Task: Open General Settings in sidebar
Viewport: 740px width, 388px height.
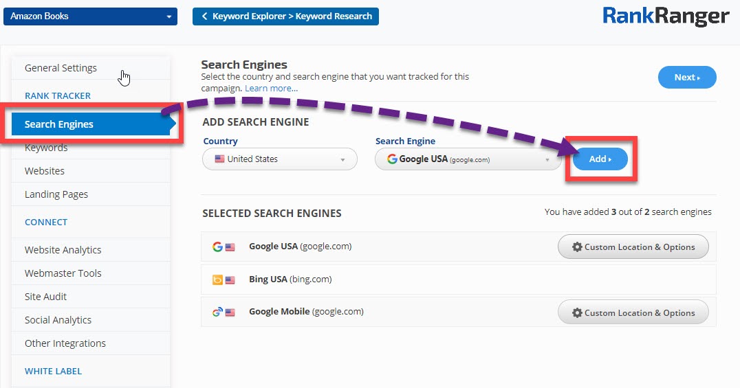Action: 61,68
